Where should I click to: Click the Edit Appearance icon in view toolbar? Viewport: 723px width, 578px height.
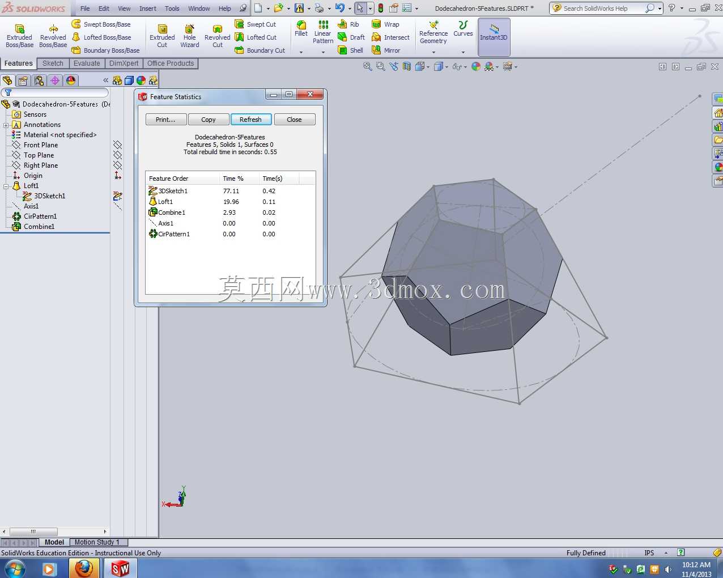point(476,66)
